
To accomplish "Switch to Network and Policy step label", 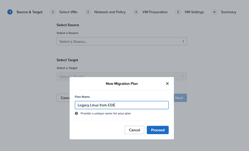I will coord(110,12).
